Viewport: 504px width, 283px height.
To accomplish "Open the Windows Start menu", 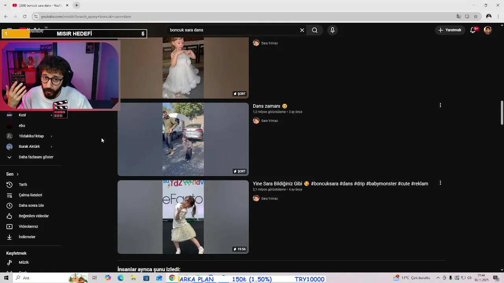I will [6, 278].
